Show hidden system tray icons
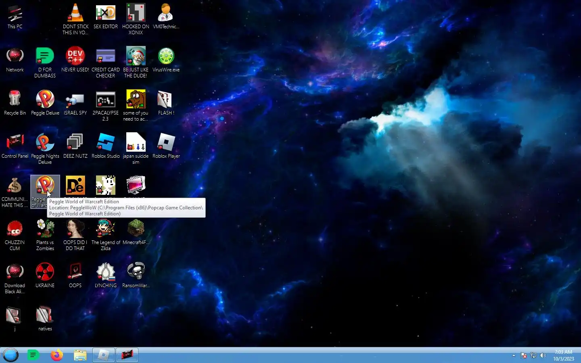The width and height of the screenshot is (581, 363). click(514, 355)
